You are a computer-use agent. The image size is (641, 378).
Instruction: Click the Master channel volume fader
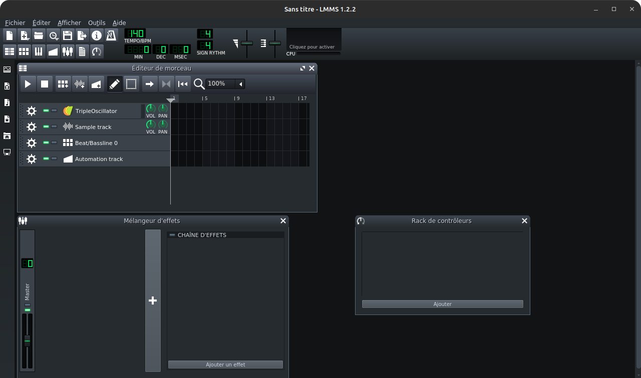27,340
